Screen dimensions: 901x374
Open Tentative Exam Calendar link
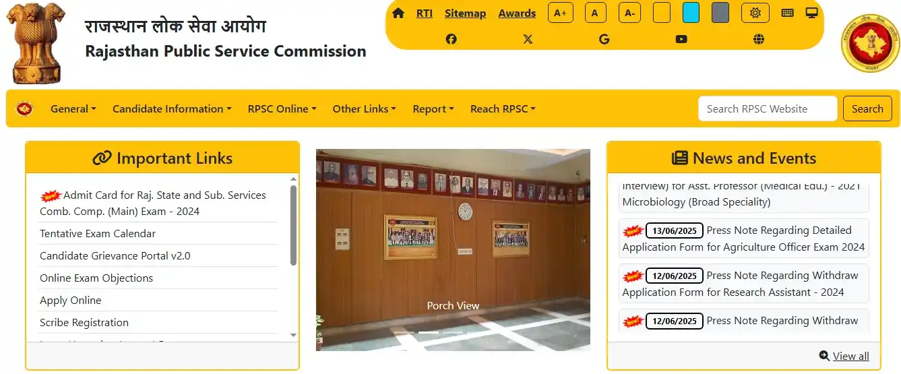pos(98,233)
